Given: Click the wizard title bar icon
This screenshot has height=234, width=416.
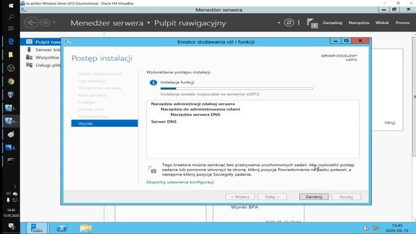Looking at the screenshot, I should click(68, 42).
